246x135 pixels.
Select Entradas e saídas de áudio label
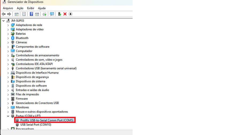coord(32,90)
